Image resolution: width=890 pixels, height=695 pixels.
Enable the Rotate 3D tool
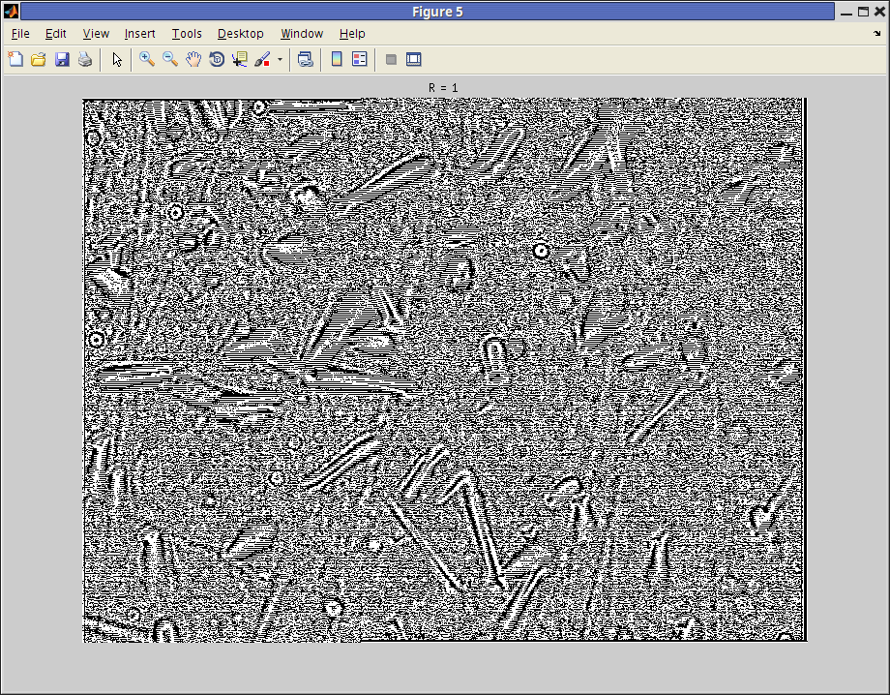click(x=217, y=59)
